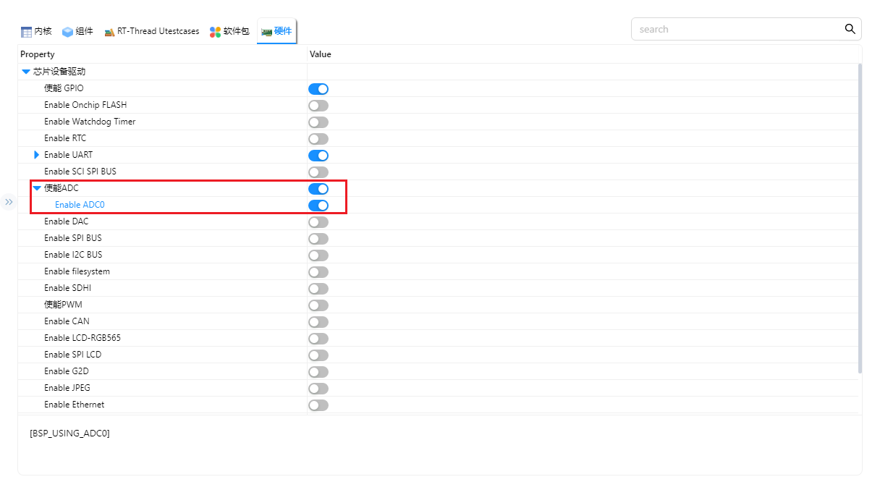Click the [BSP_USING_ADC0] description text
This screenshot has height=482, width=880.
click(69, 434)
